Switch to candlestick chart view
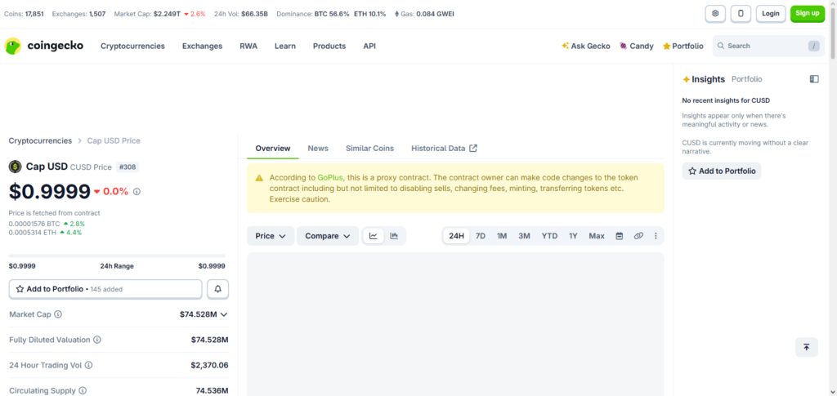837x396 pixels. point(394,236)
